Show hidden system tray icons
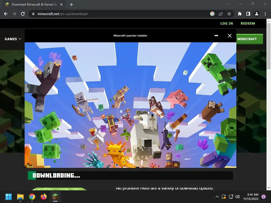Viewport: 271px width, 203px height. click(x=217, y=197)
